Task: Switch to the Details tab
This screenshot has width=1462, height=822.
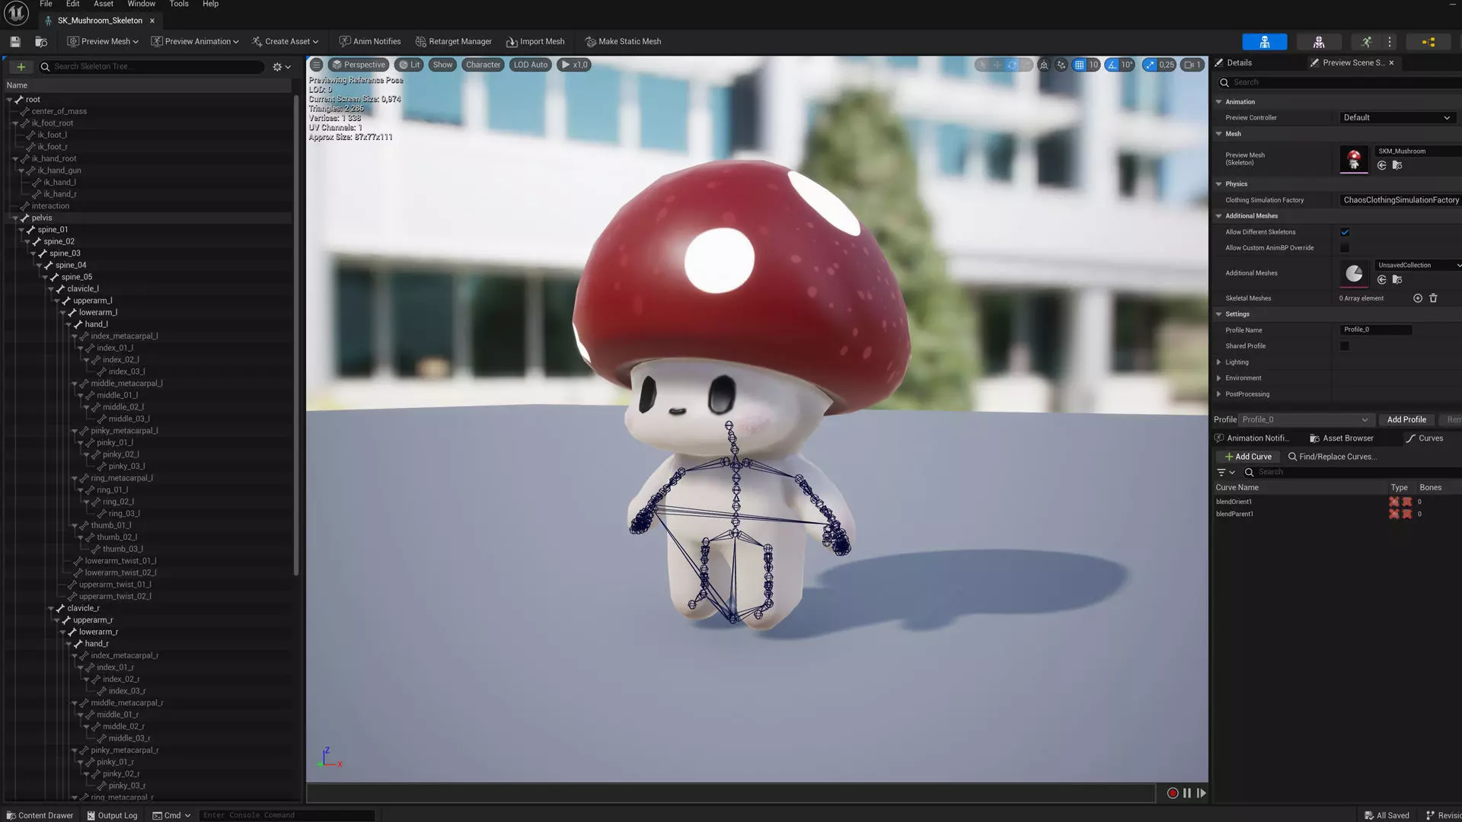Action: [x=1234, y=63]
